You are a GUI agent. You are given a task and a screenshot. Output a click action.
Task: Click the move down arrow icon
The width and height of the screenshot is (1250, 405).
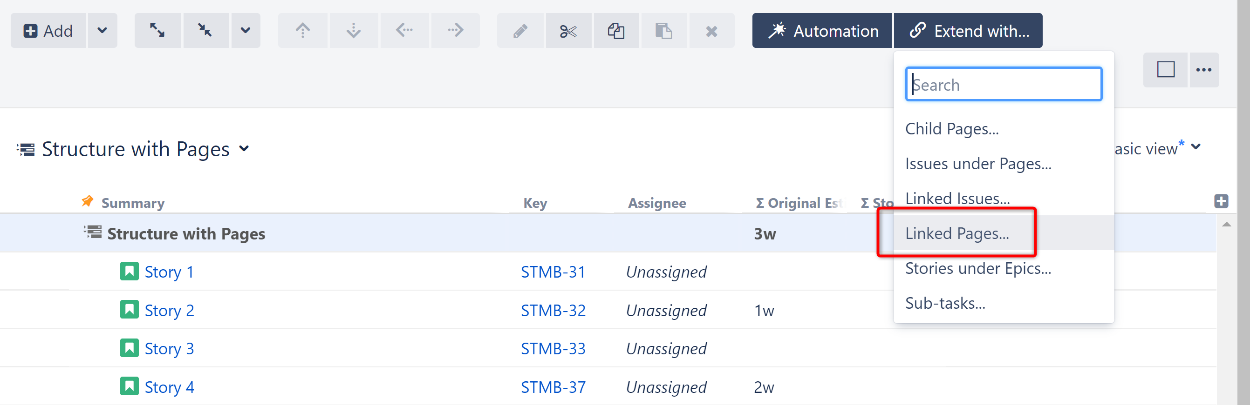point(353,31)
